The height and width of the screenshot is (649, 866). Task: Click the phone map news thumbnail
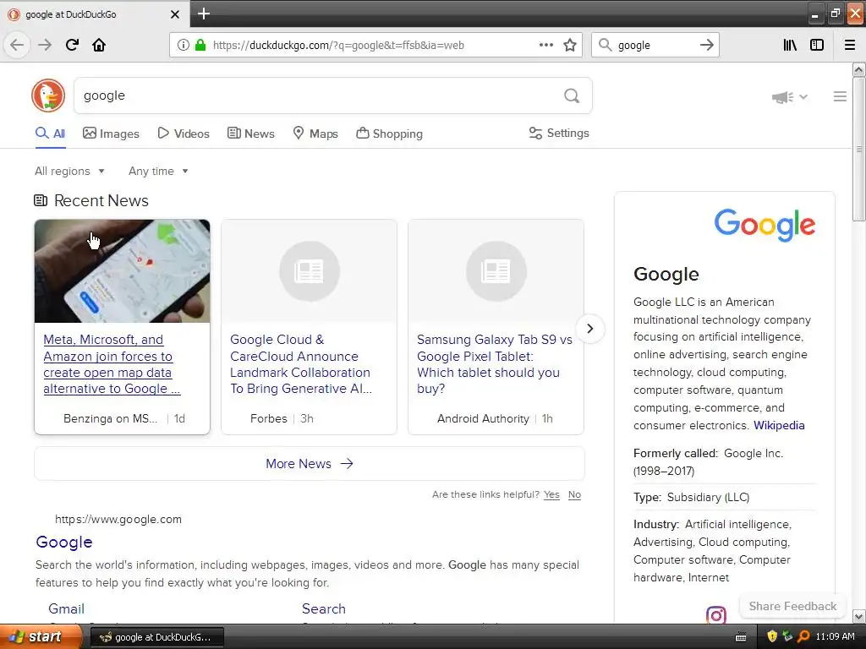click(x=122, y=271)
